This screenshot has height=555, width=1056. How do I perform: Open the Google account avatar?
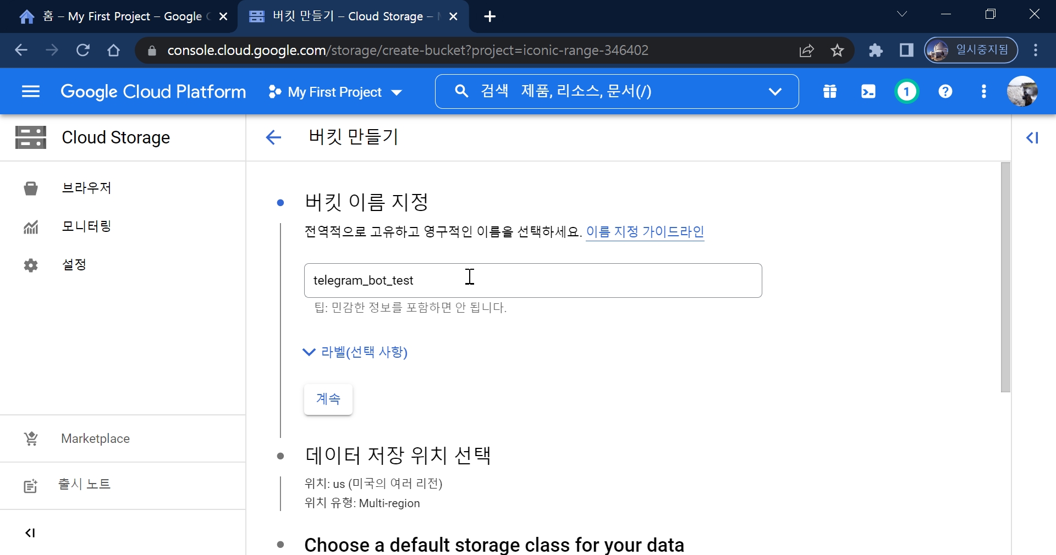click(x=1022, y=92)
